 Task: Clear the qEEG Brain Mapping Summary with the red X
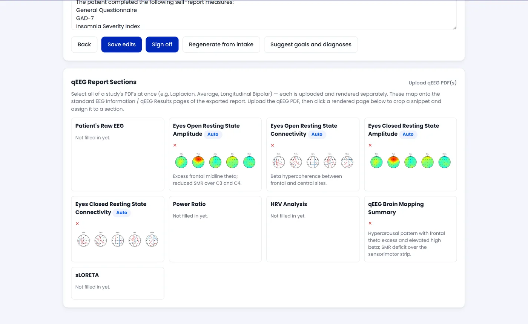pos(370,223)
